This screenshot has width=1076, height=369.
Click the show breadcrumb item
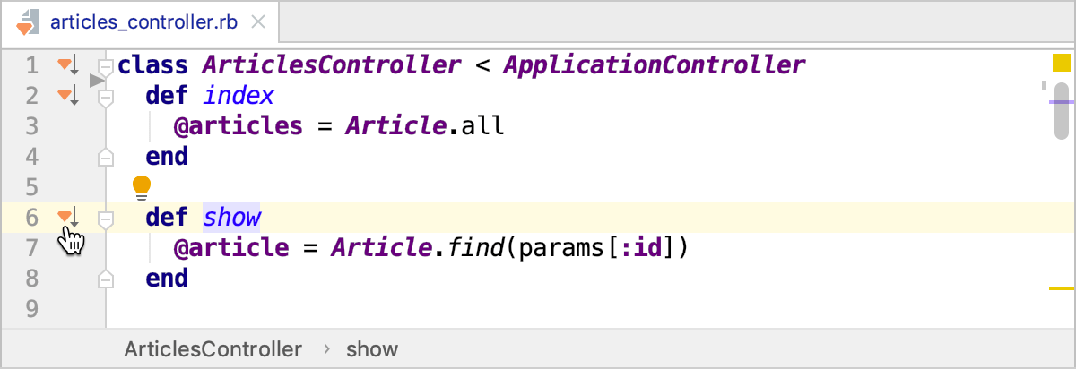pyautogui.click(x=372, y=348)
